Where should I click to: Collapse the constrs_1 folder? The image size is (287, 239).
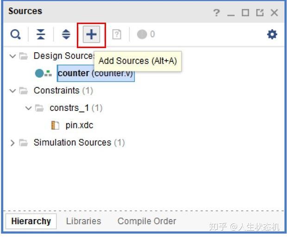29,108
